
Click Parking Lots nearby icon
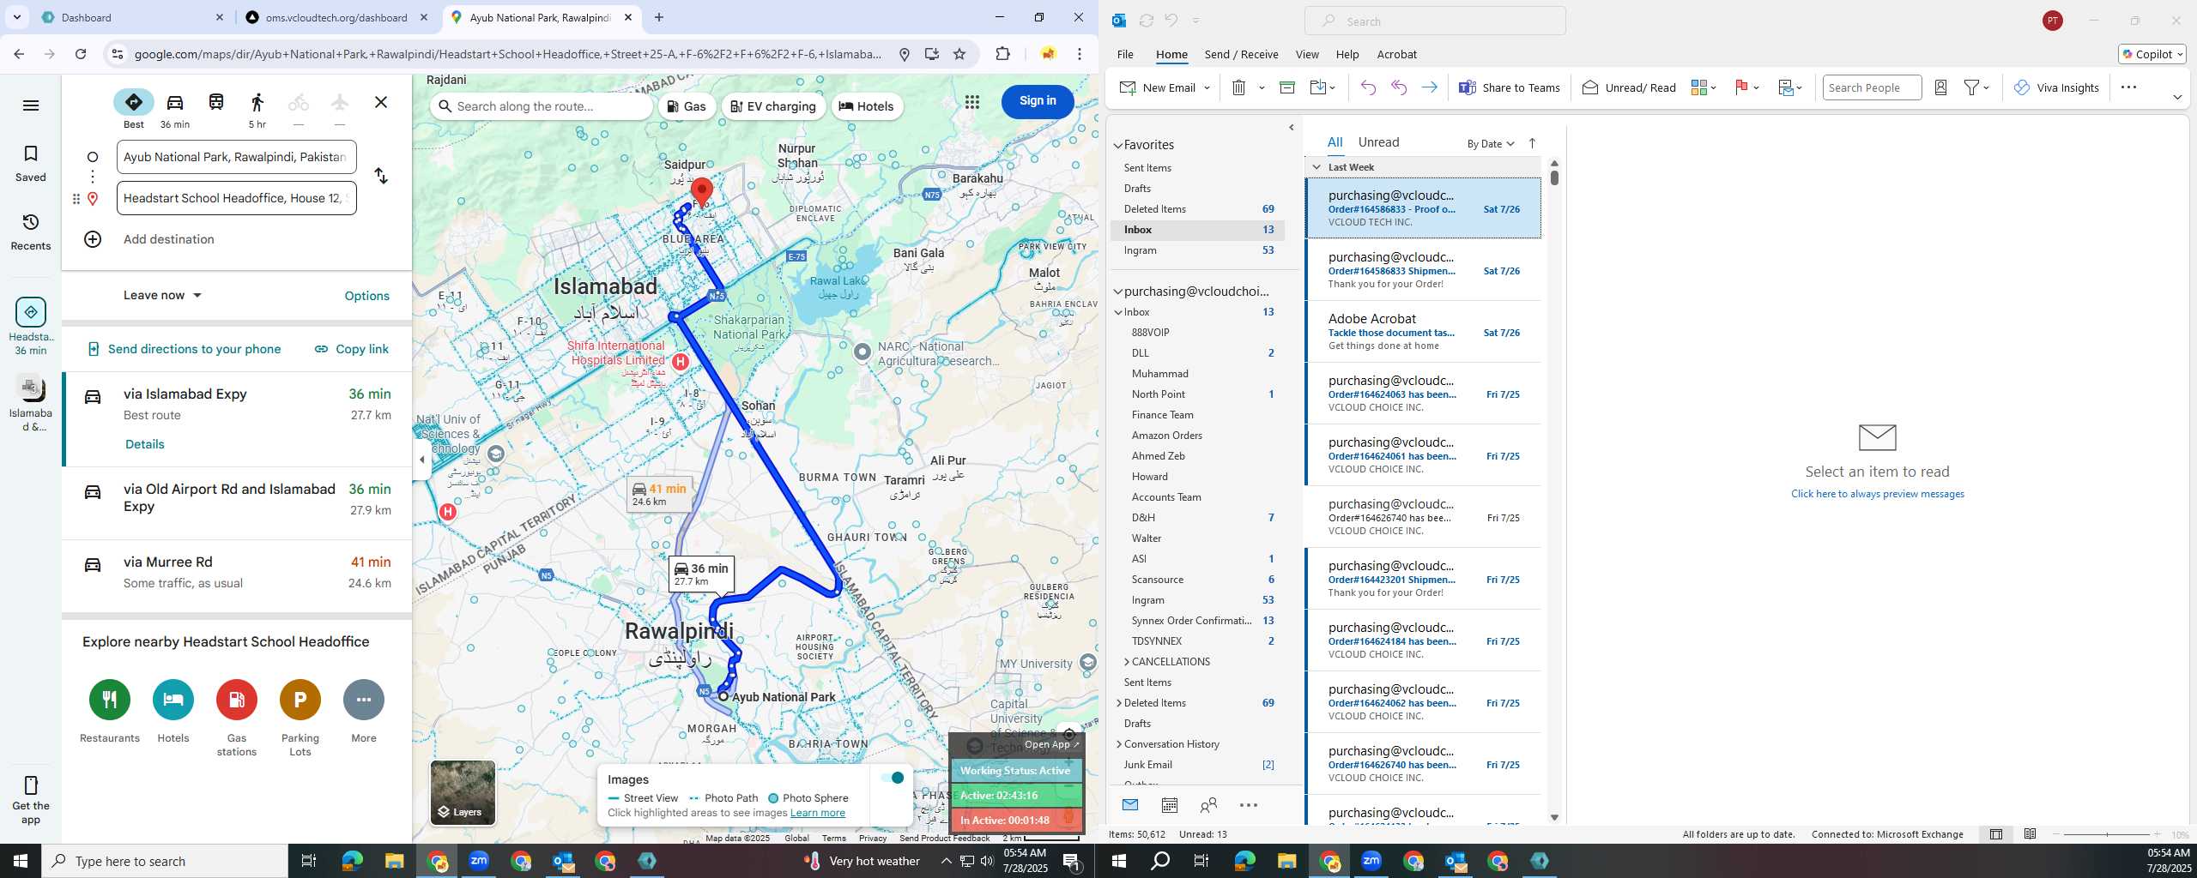[x=300, y=700]
